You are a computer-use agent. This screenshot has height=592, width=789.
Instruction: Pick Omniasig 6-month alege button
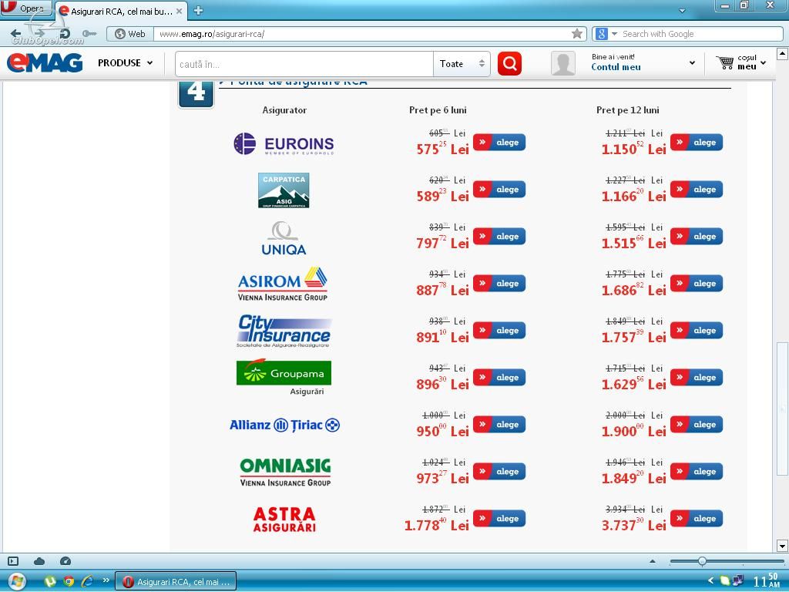point(499,471)
